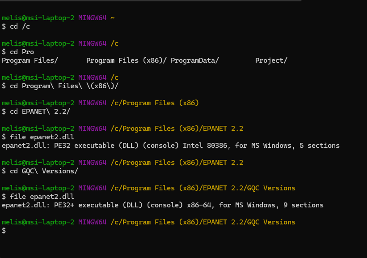This screenshot has width=367, height=258.
Task: Click the 'x86-64' architecture text
Action: (199, 205)
